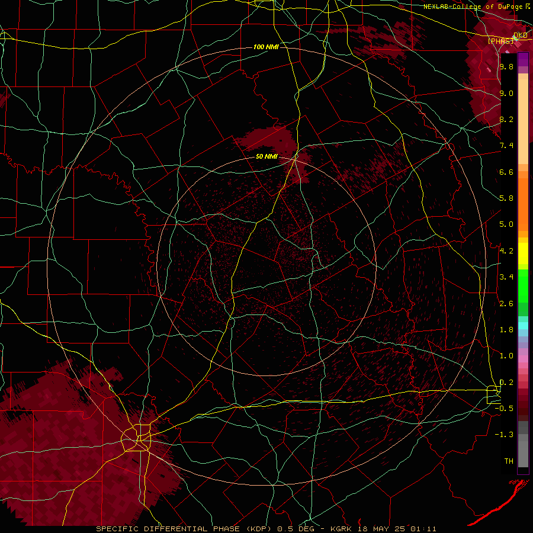Click the 1.0 colorbar value

(506, 356)
